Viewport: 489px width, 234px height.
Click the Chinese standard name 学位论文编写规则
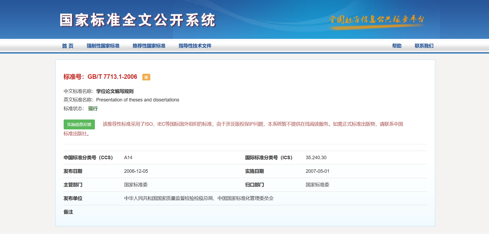pos(115,91)
